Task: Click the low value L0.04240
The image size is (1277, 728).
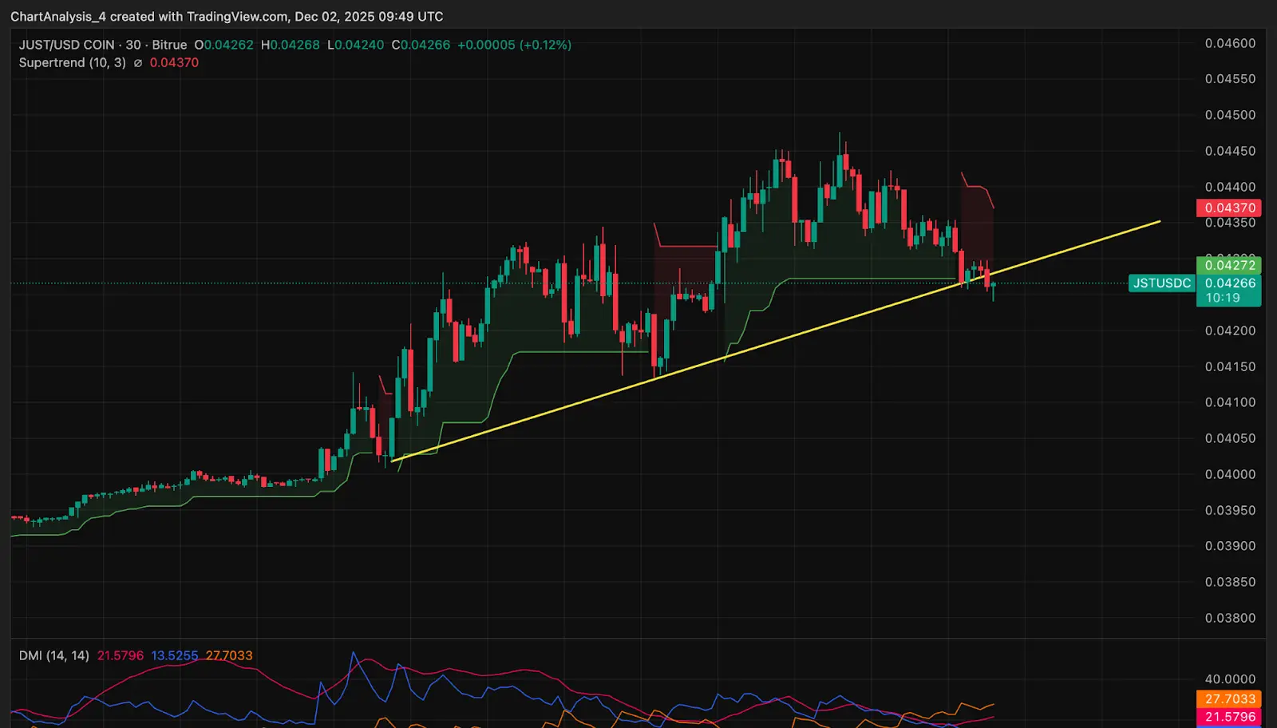Action: pyautogui.click(x=356, y=45)
